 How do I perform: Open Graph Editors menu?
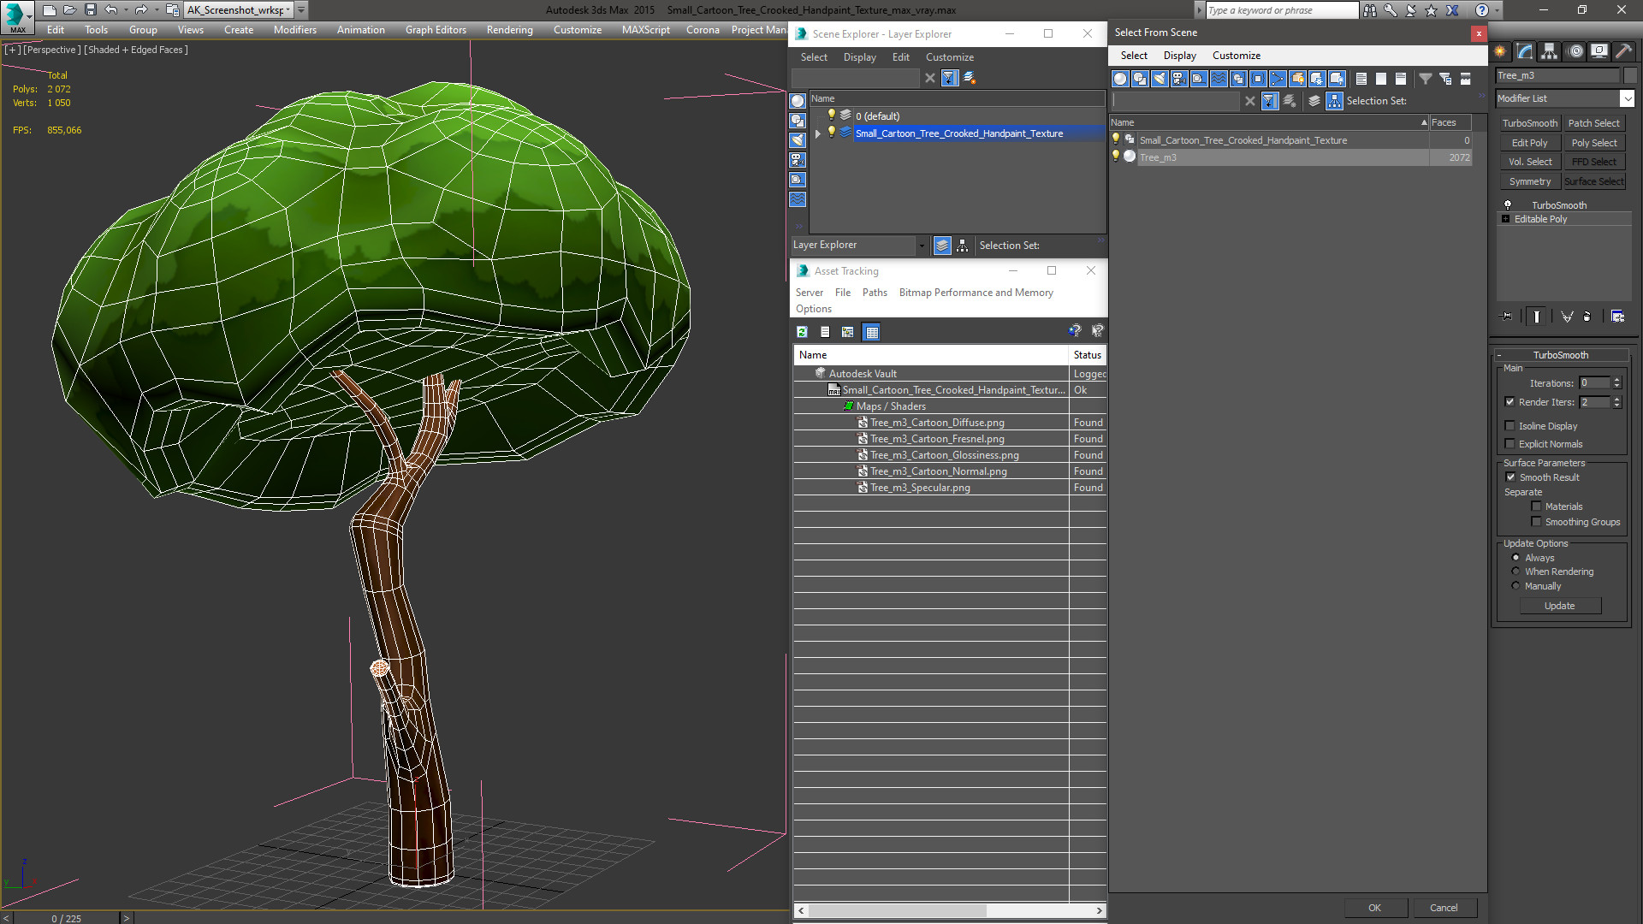(x=436, y=29)
